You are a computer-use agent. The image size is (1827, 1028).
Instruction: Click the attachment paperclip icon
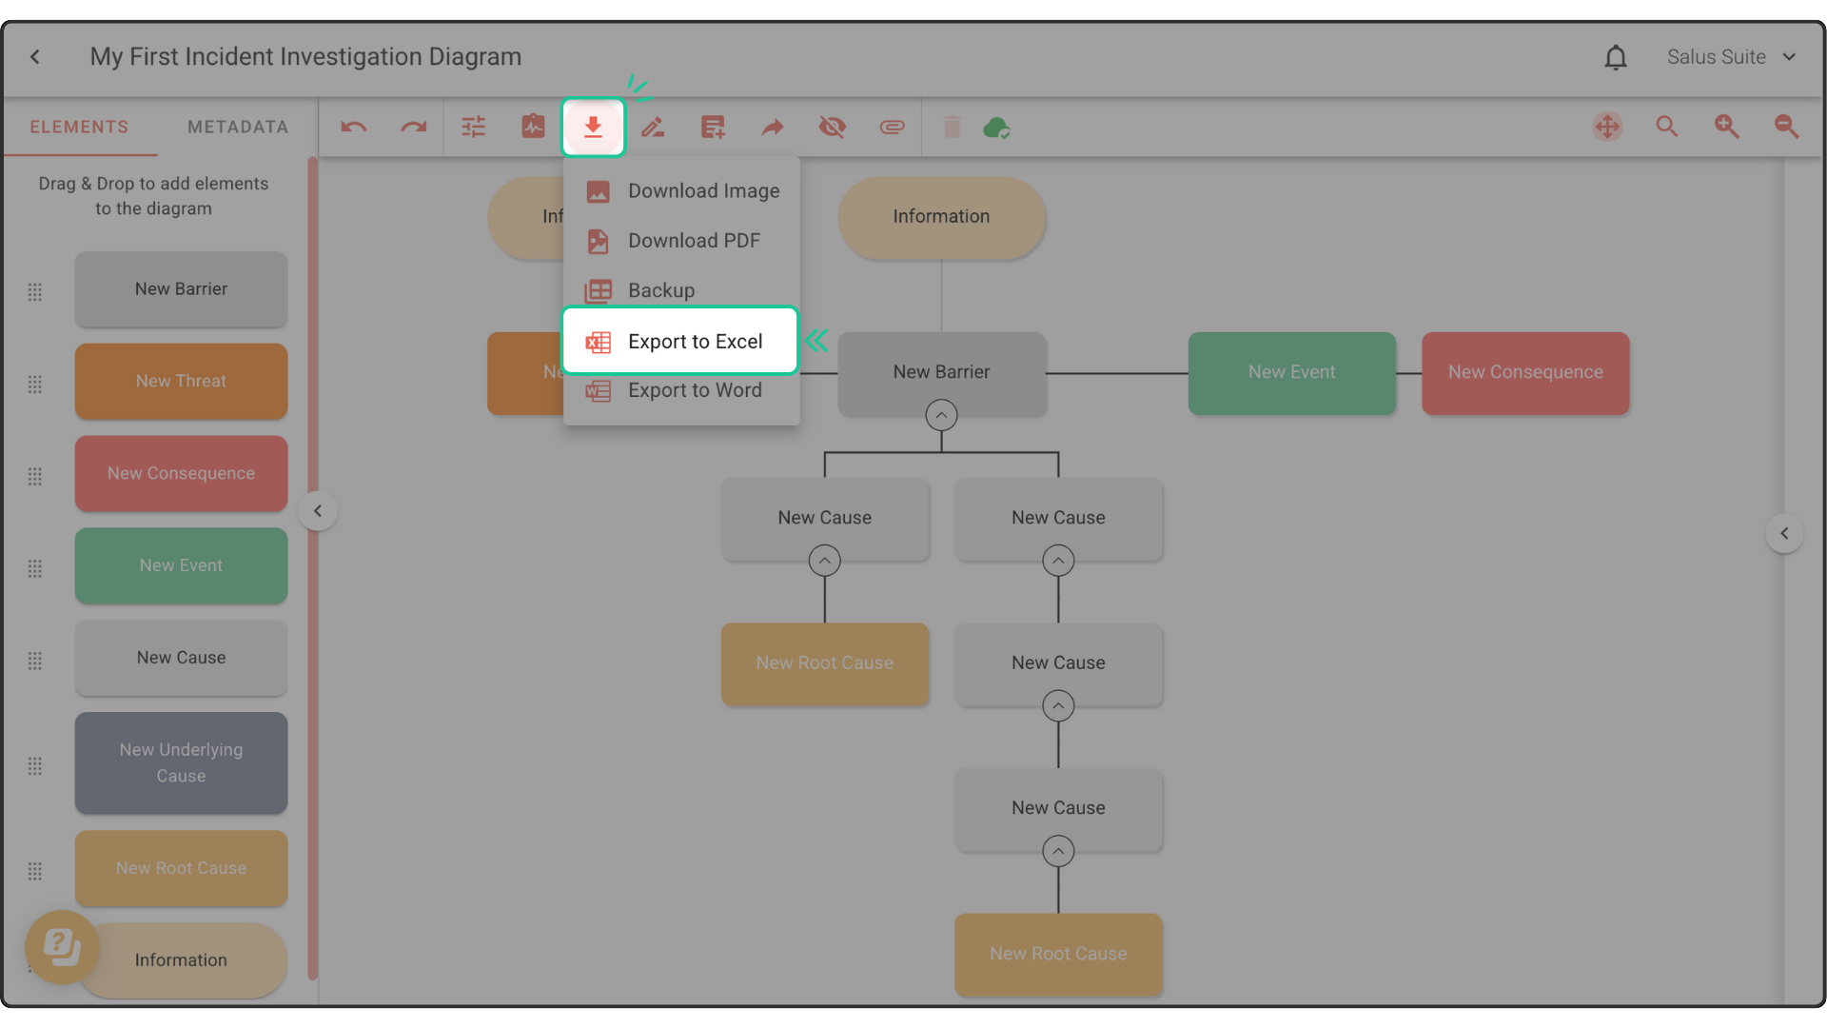[892, 127]
